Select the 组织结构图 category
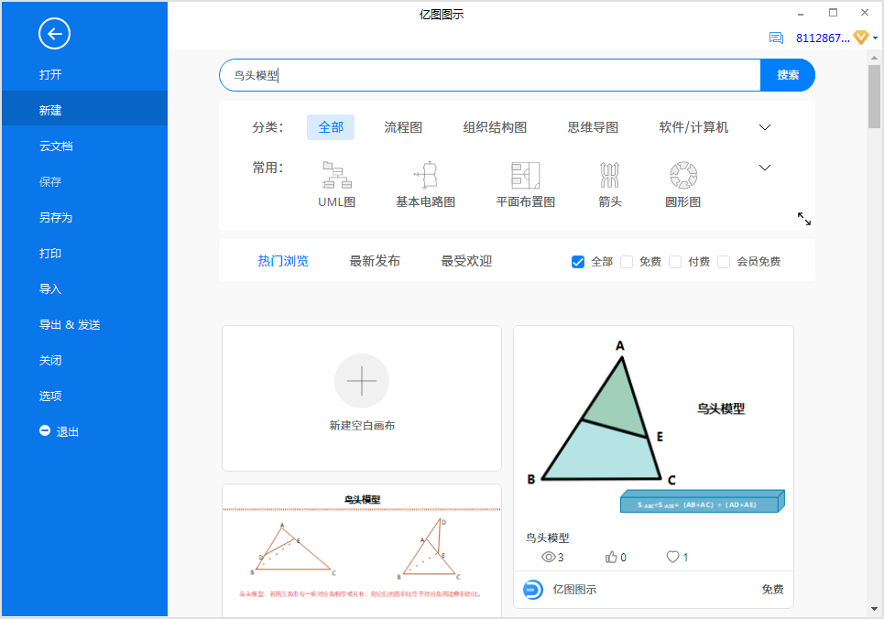Screen dimensions: 884x619 [x=495, y=127]
